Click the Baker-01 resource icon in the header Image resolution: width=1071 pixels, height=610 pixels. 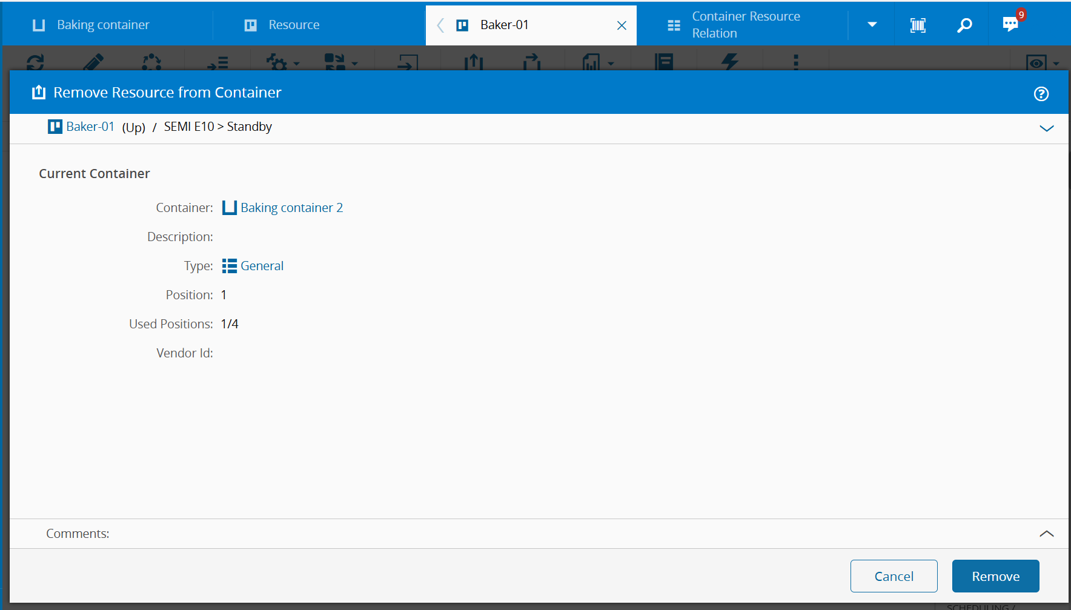coord(55,127)
